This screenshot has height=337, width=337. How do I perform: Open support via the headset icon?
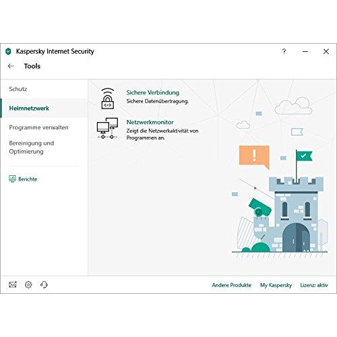pyautogui.click(x=44, y=284)
